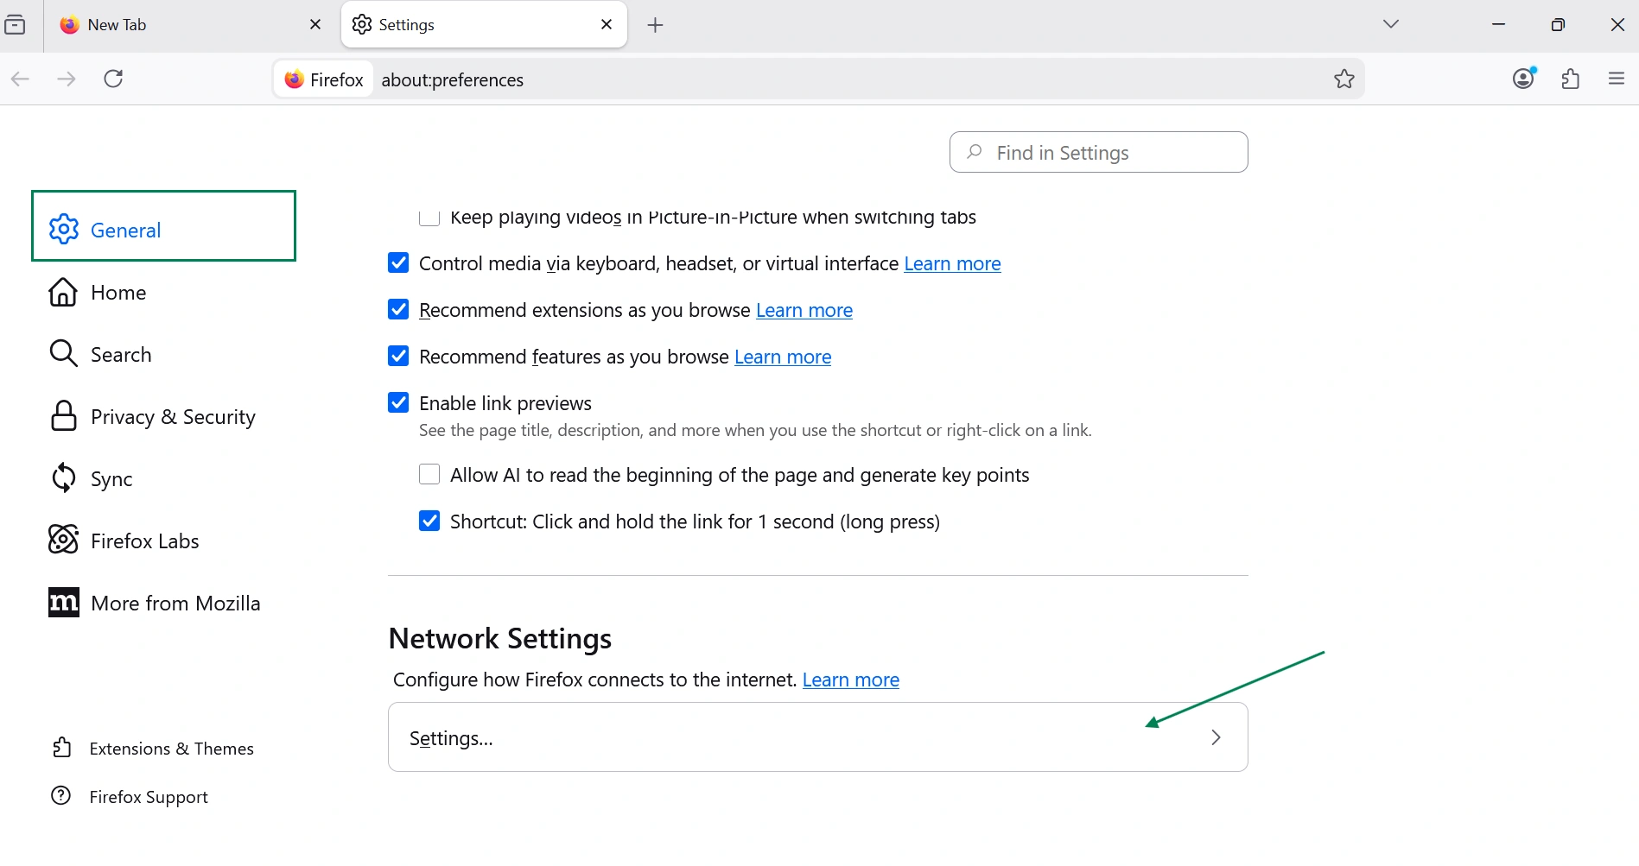Viewport: 1639px width, 866px height.
Task: Select Firefox Labs in the sidebar
Action: [x=144, y=541]
